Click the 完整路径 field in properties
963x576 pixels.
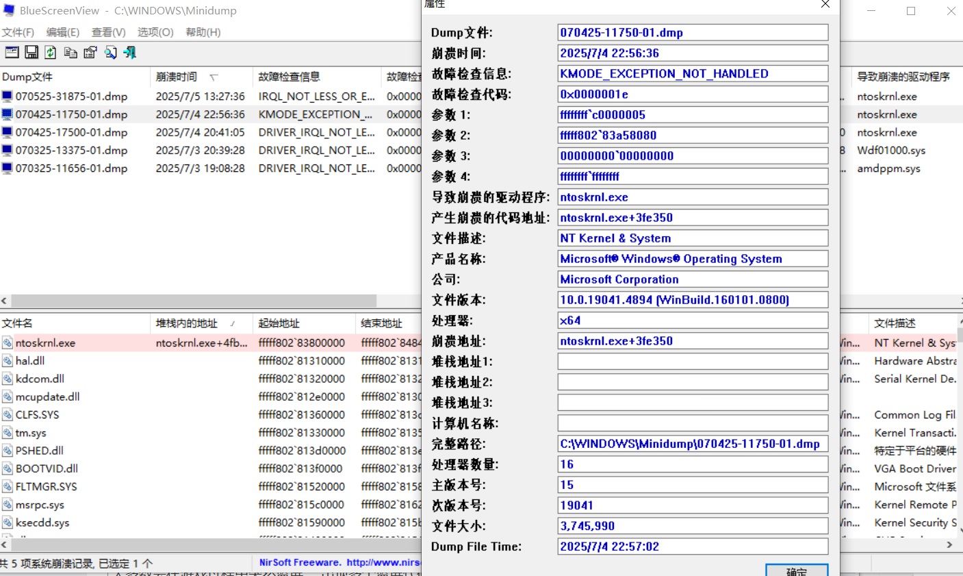(x=692, y=444)
